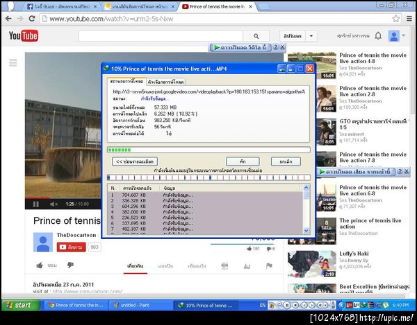Image resolution: width=417 pixels, height=325 pixels.
Task: Click the YouTube search input field
Action: [161, 36]
